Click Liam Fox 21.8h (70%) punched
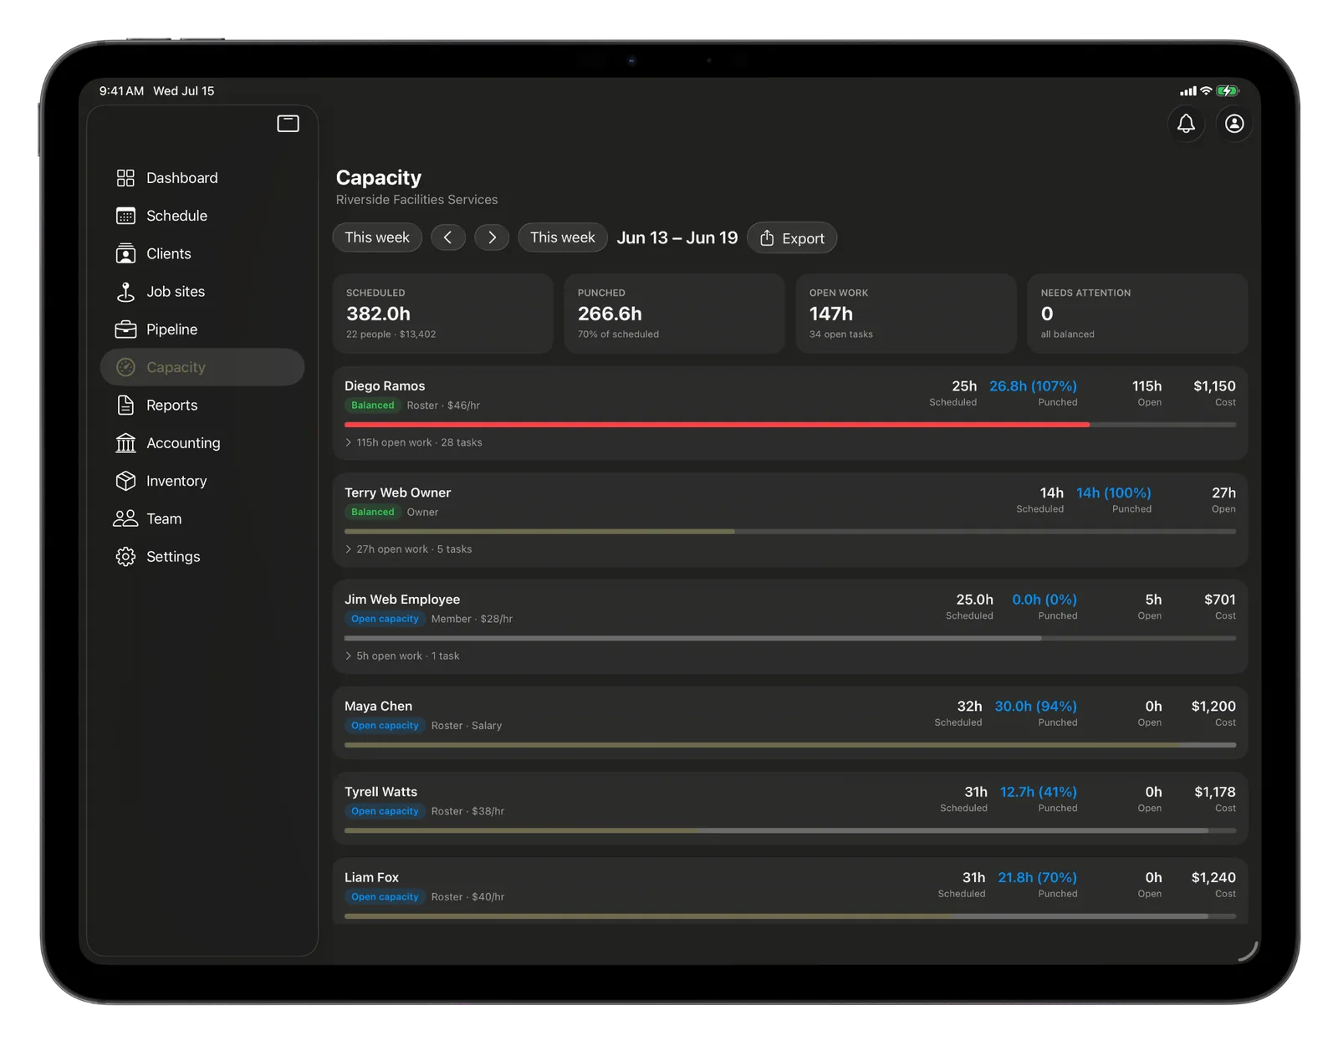The width and height of the screenshot is (1338, 1041). click(1037, 878)
